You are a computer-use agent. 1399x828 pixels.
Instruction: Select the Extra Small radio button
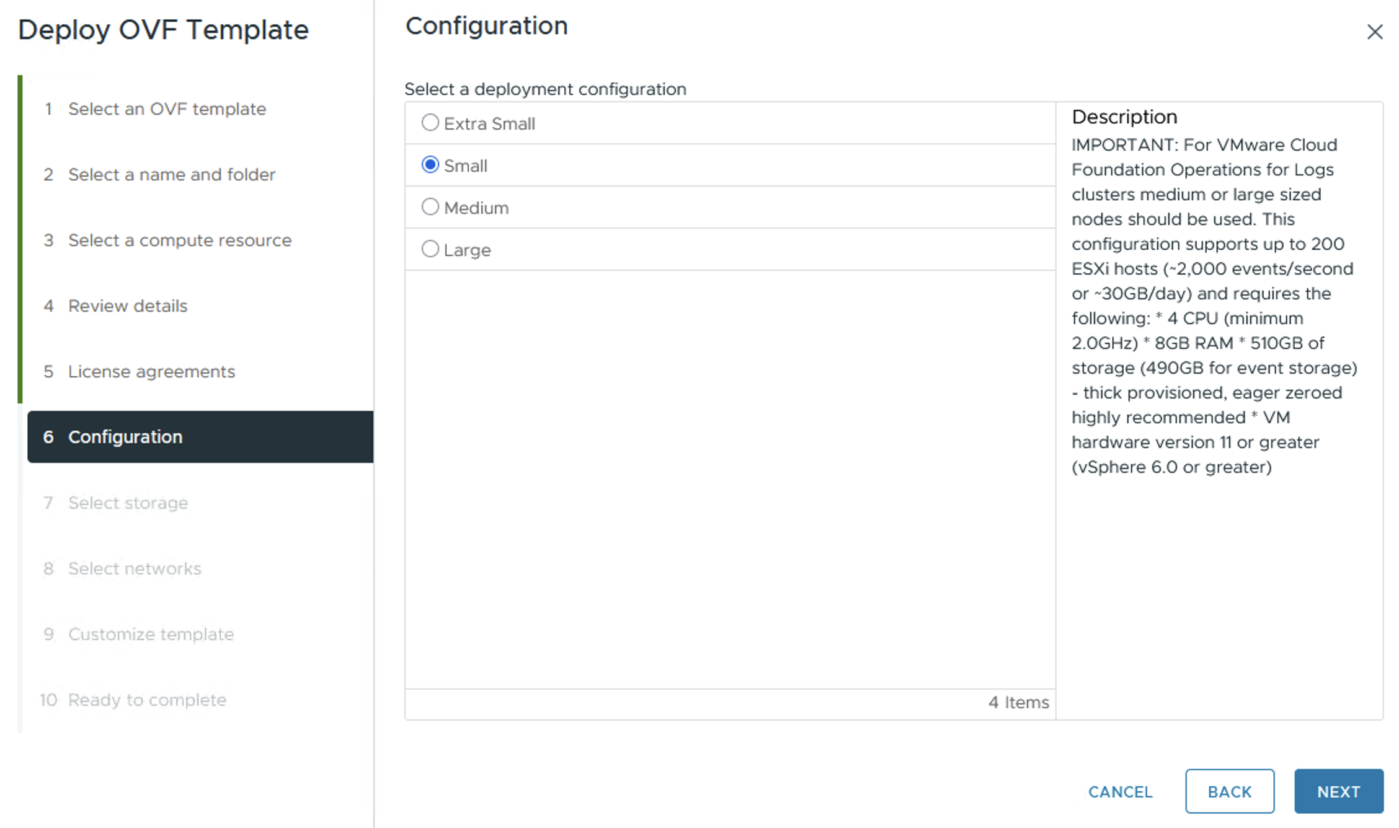tap(430, 123)
